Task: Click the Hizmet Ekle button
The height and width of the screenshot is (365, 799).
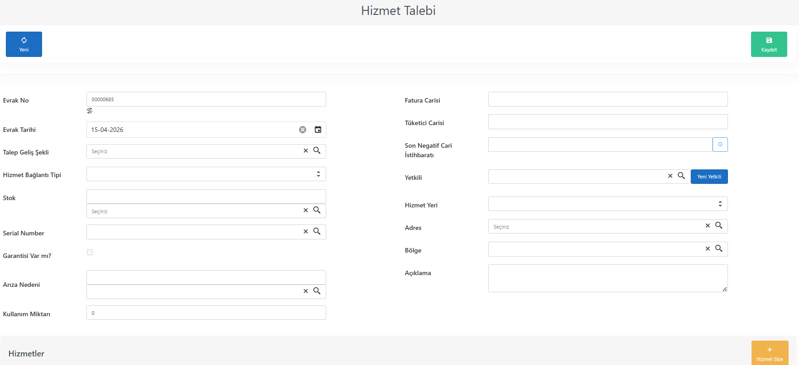Action: click(x=770, y=353)
